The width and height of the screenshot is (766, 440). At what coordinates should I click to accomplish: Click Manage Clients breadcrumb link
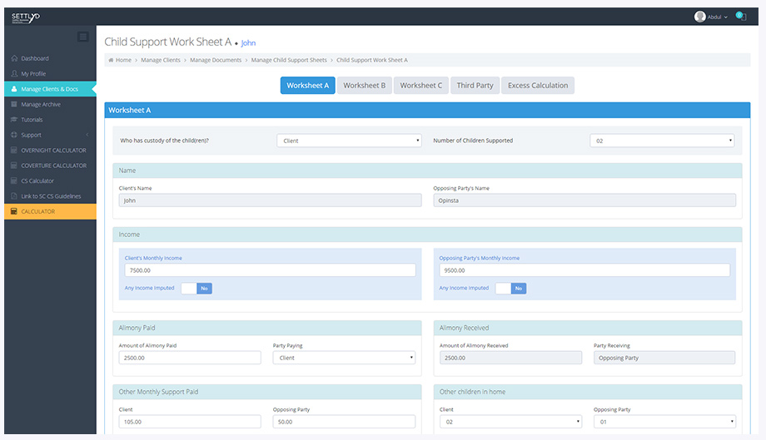(x=161, y=61)
